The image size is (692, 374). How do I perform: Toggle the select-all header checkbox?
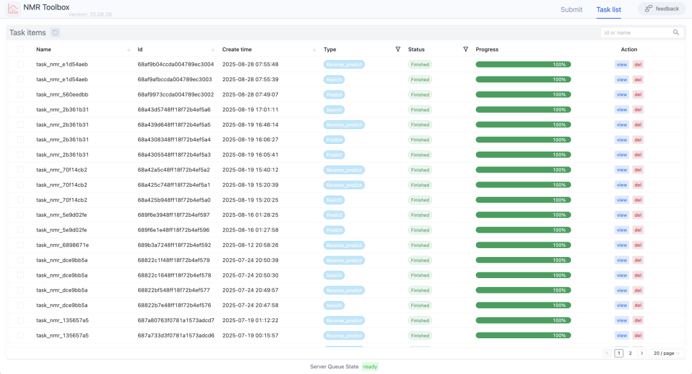[x=21, y=49]
